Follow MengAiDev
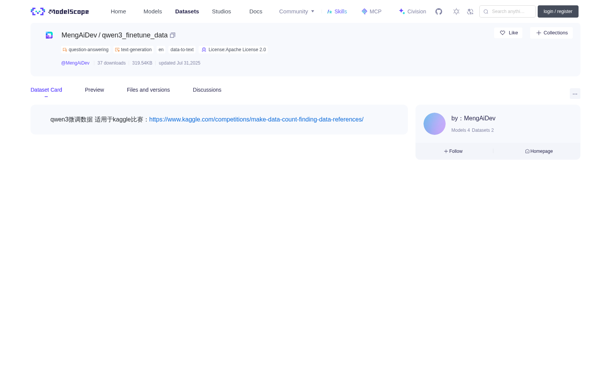This screenshot has width=611, height=382. point(453,151)
